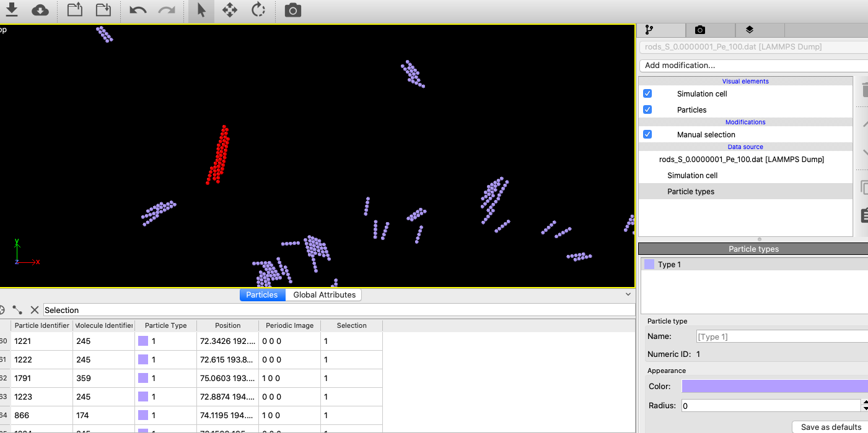Select the Import Local File tool
Viewport: 868px width, 433px height.
point(12,10)
